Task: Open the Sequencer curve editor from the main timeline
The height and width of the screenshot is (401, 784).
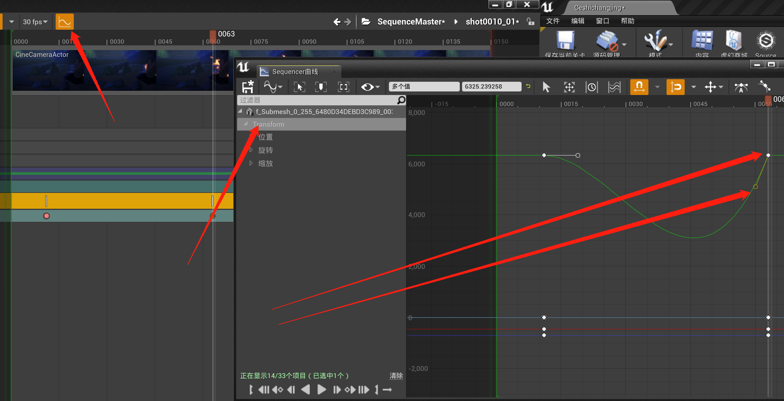Action: point(64,21)
